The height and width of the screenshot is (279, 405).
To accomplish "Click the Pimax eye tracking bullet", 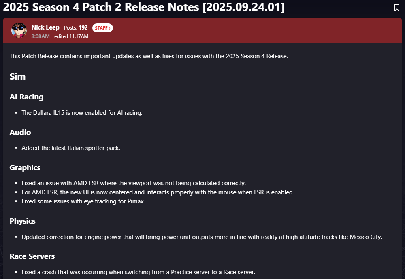I will pos(83,201).
